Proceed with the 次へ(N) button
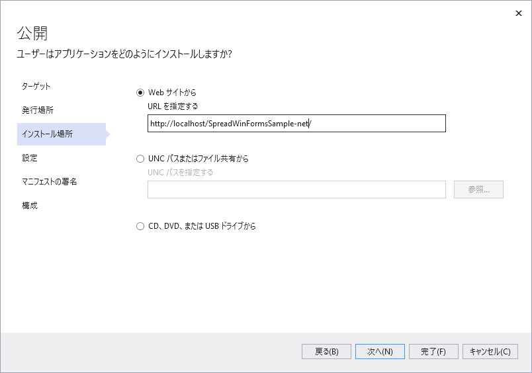 tap(380, 352)
